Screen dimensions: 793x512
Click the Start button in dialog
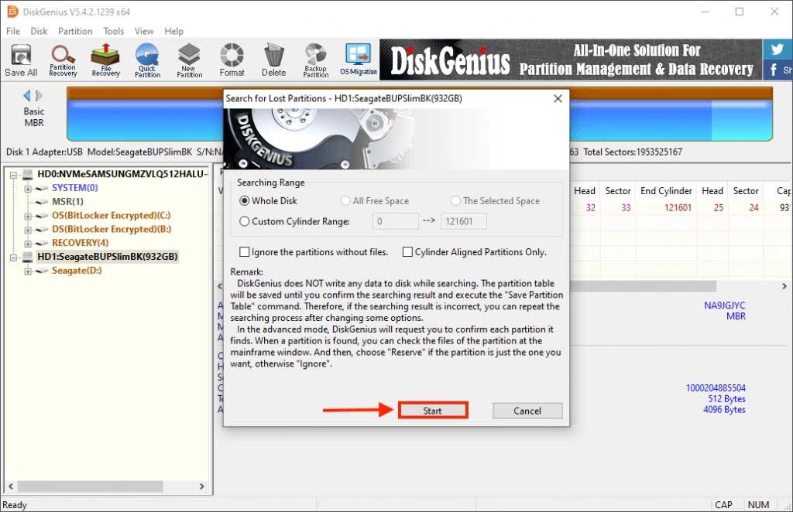(432, 411)
